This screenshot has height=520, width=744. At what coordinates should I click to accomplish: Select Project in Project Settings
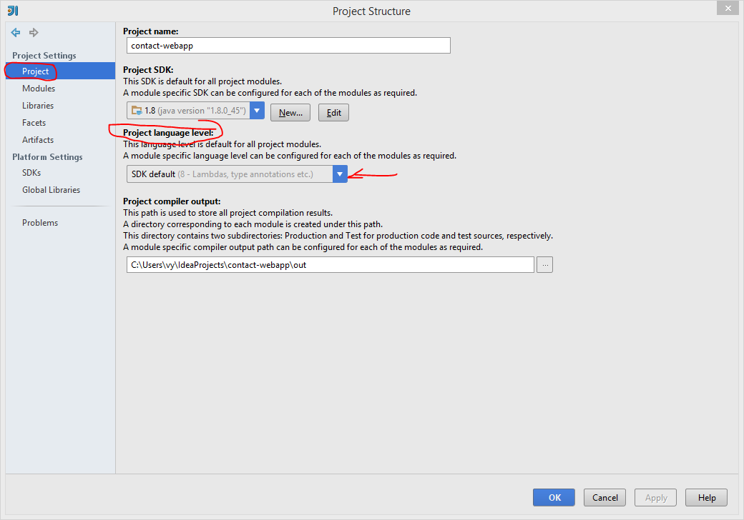click(60, 71)
